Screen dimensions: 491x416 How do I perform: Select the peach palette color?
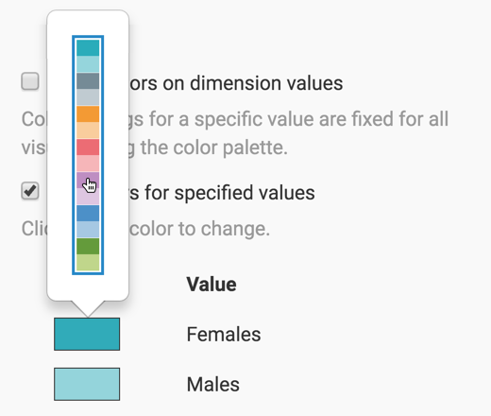[x=88, y=130]
